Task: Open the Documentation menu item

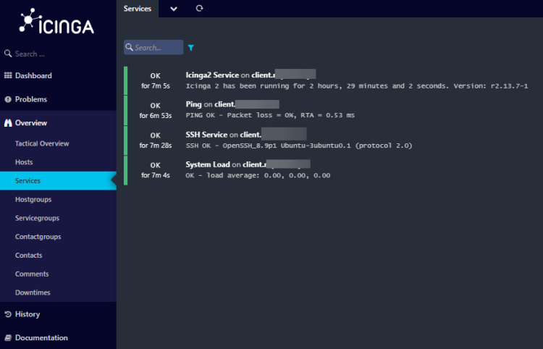Action: 41,338
